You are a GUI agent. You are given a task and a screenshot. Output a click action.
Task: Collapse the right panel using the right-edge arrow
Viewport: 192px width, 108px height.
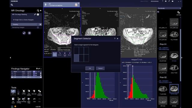coord(182,58)
